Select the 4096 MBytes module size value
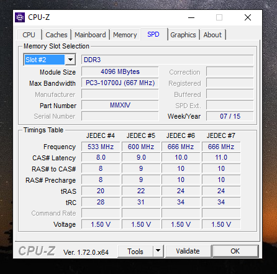277x274 pixels. [120, 71]
